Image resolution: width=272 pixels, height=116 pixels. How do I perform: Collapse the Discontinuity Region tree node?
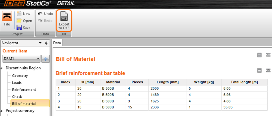(2, 68)
